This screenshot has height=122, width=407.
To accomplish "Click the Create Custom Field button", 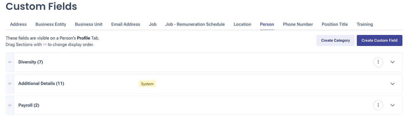I will click(x=379, y=40).
